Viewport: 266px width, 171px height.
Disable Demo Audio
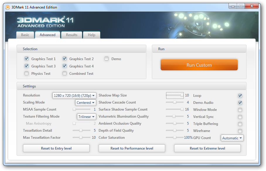click(x=240, y=103)
